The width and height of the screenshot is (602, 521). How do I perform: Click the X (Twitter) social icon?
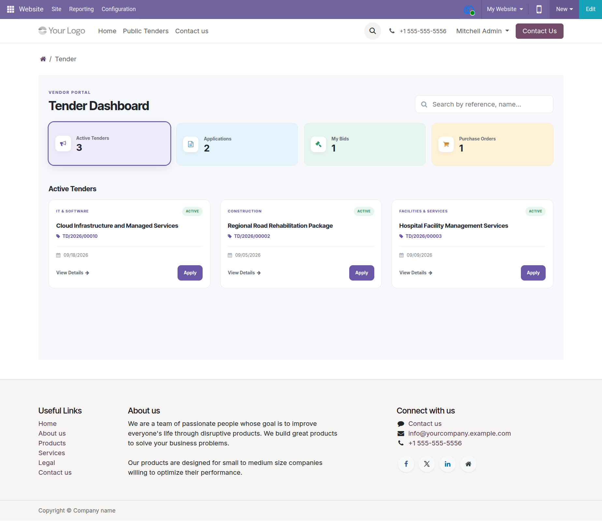[x=427, y=464]
